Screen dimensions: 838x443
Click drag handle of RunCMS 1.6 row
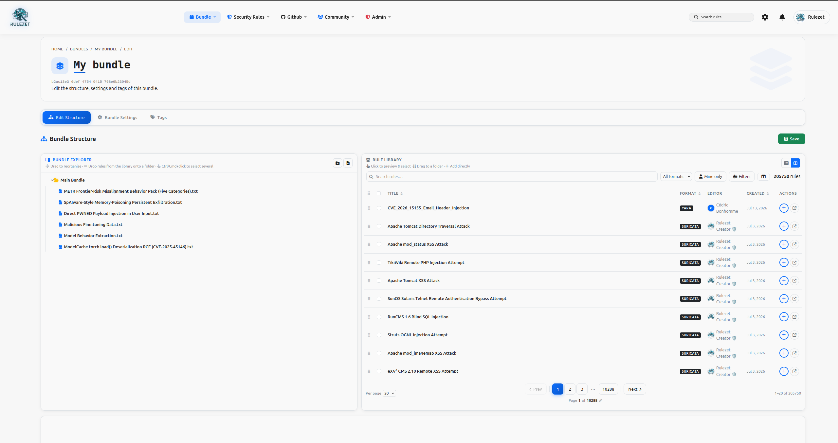point(369,317)
